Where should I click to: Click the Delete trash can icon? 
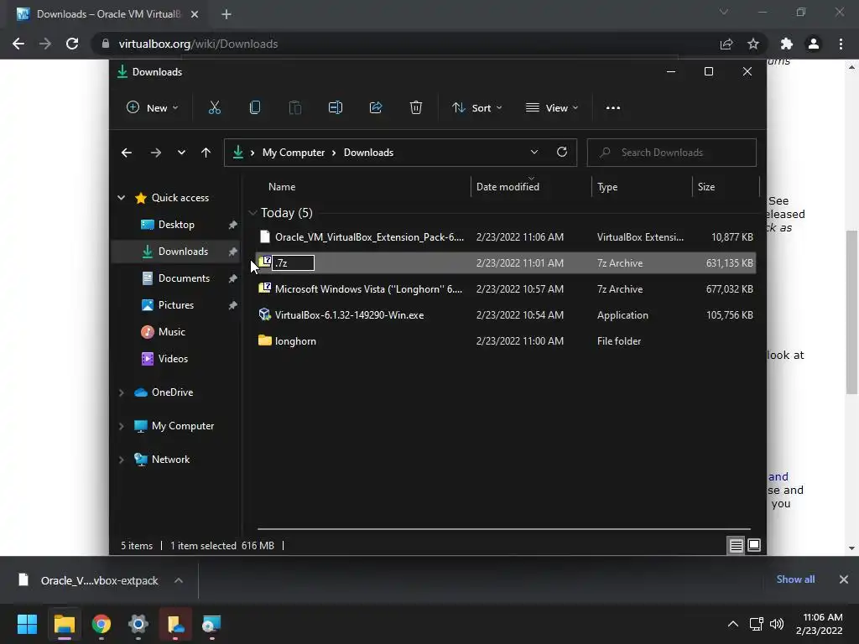tap(416, 108)
